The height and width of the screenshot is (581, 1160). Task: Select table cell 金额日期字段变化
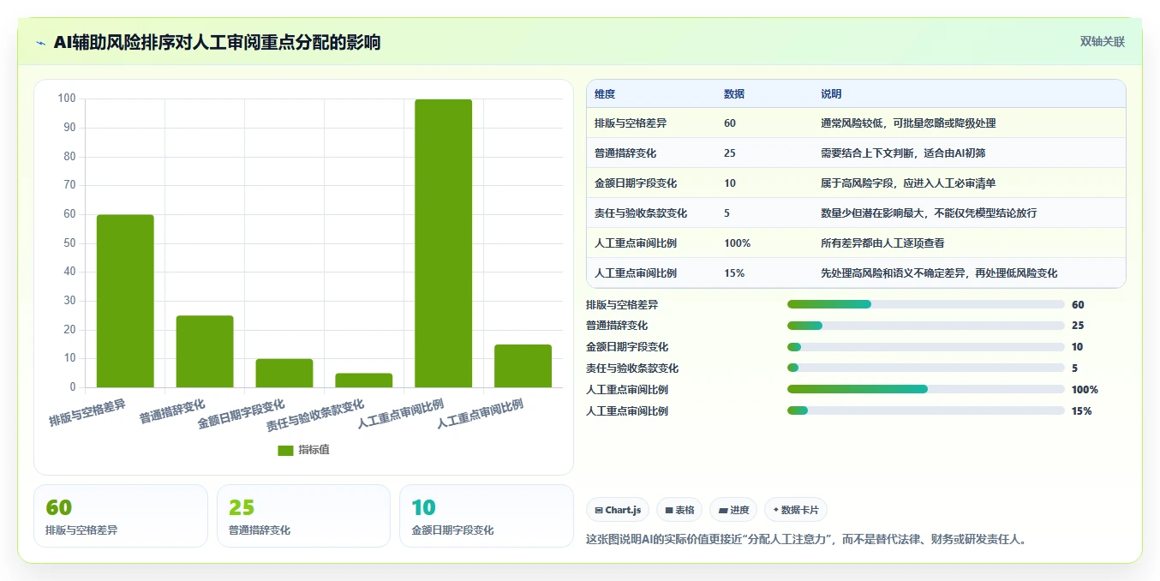click(x=636, y=183)
